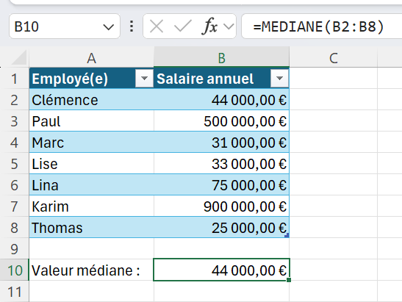
Task: Select the median result cell B10
Action: click(x=221, y=270)
